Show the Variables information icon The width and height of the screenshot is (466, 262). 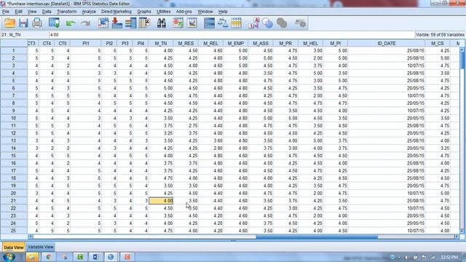tap(131, 23)
